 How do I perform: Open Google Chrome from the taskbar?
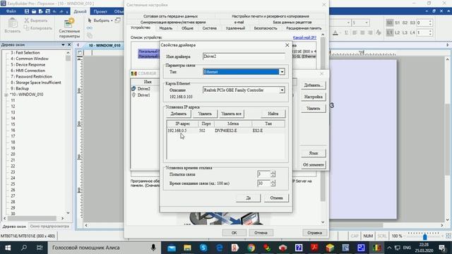pos(251,248)
